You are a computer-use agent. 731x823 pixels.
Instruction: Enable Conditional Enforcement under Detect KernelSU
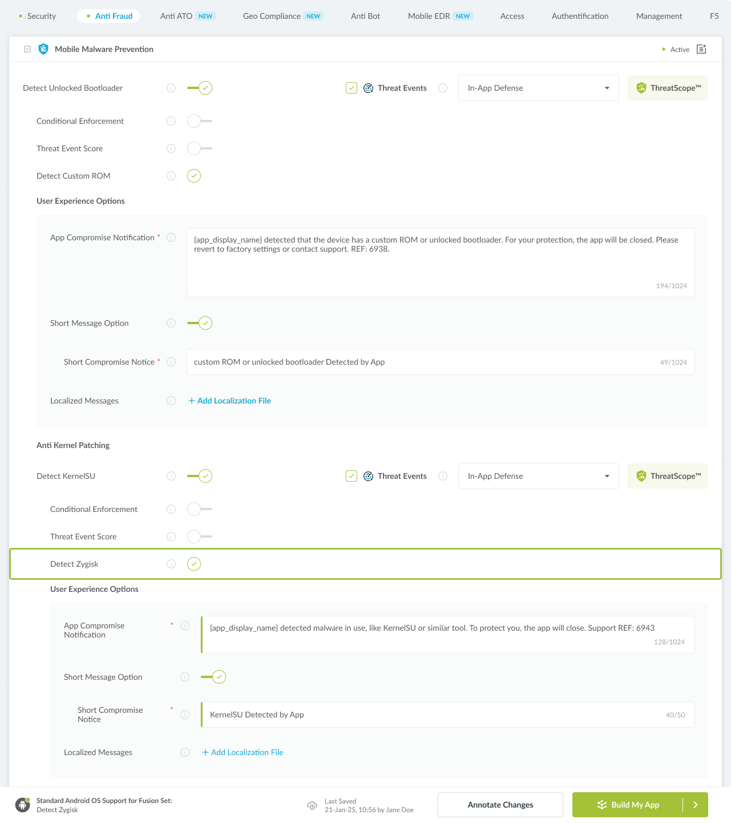point(199,509)
